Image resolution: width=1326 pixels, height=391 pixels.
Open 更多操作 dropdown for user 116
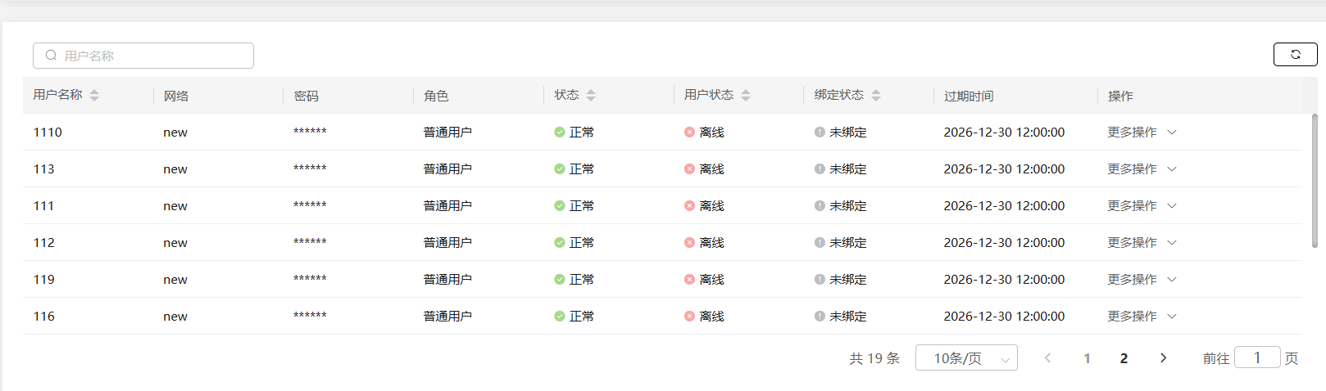pyautogui.click(x=1142, y=317)
